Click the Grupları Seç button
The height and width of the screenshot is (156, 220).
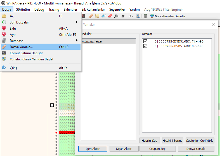(x=157, y=148)
